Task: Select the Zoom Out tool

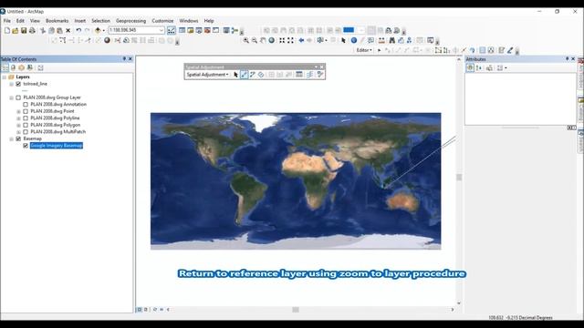Action: click(x=255, y=40)
